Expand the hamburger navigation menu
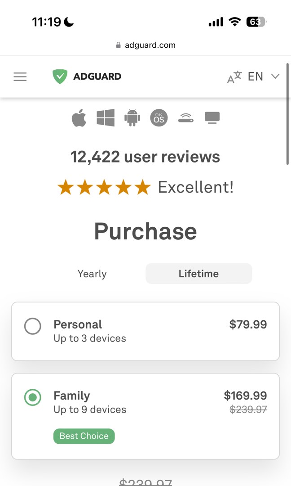Screen dimensions: 291x486 click(20, 76)
